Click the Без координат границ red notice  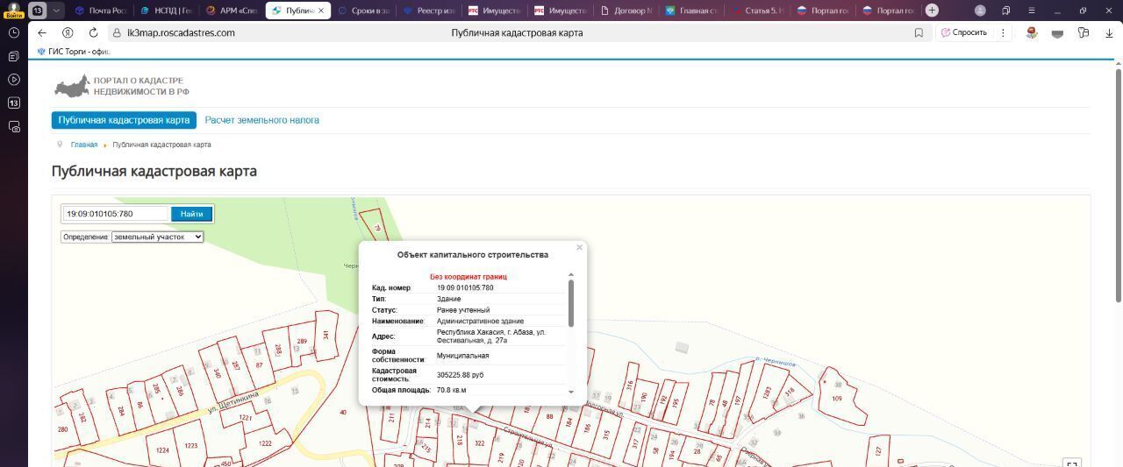click(469, 277)
